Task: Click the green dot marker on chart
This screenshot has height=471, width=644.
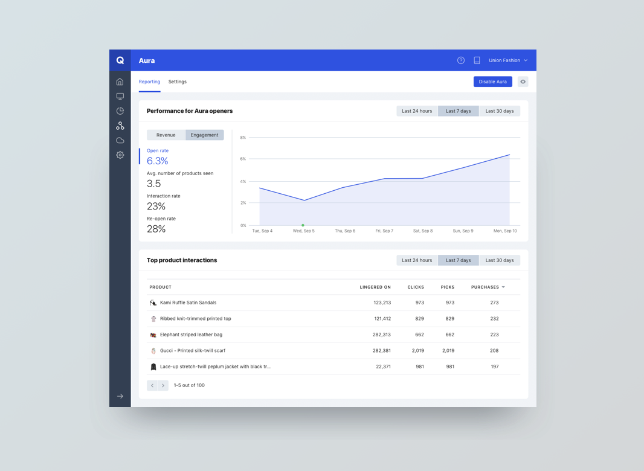Action: click(303, 225)
